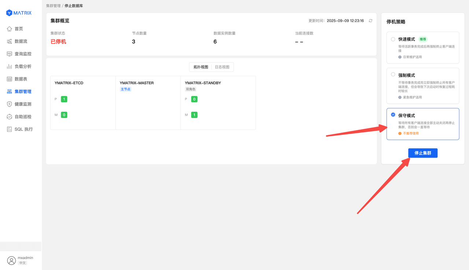469x270 pixels.
Task: Click the orange warning icon beside 不推荐使用
Action: point(400,133)
